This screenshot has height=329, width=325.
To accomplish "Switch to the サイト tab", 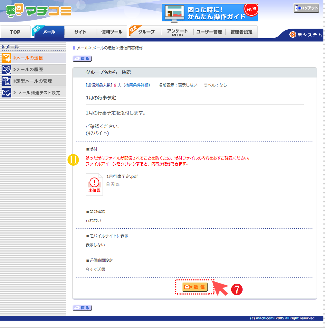I will (x=81, y=32).
